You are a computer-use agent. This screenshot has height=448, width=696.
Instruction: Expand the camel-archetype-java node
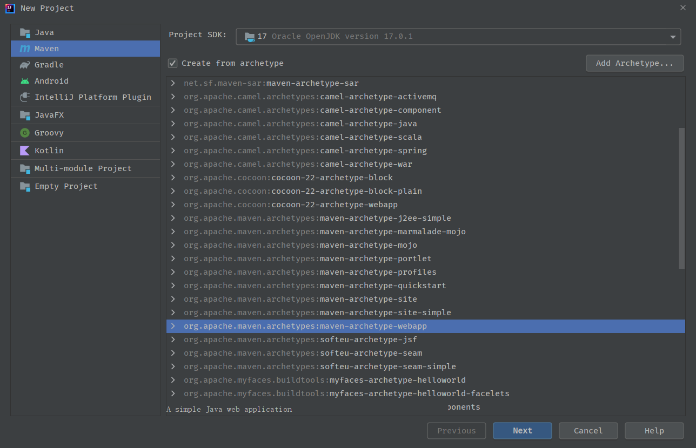pos(173,124)
